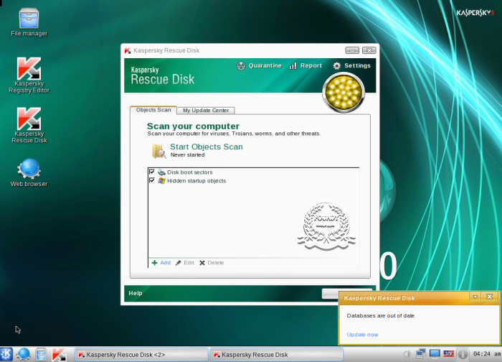502x362 pixels.
Task: Launch Kaspersky Registry Editor desktop icon
Action: (29, 75)
